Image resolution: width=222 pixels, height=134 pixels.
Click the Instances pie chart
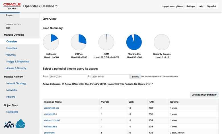(51, 42)
